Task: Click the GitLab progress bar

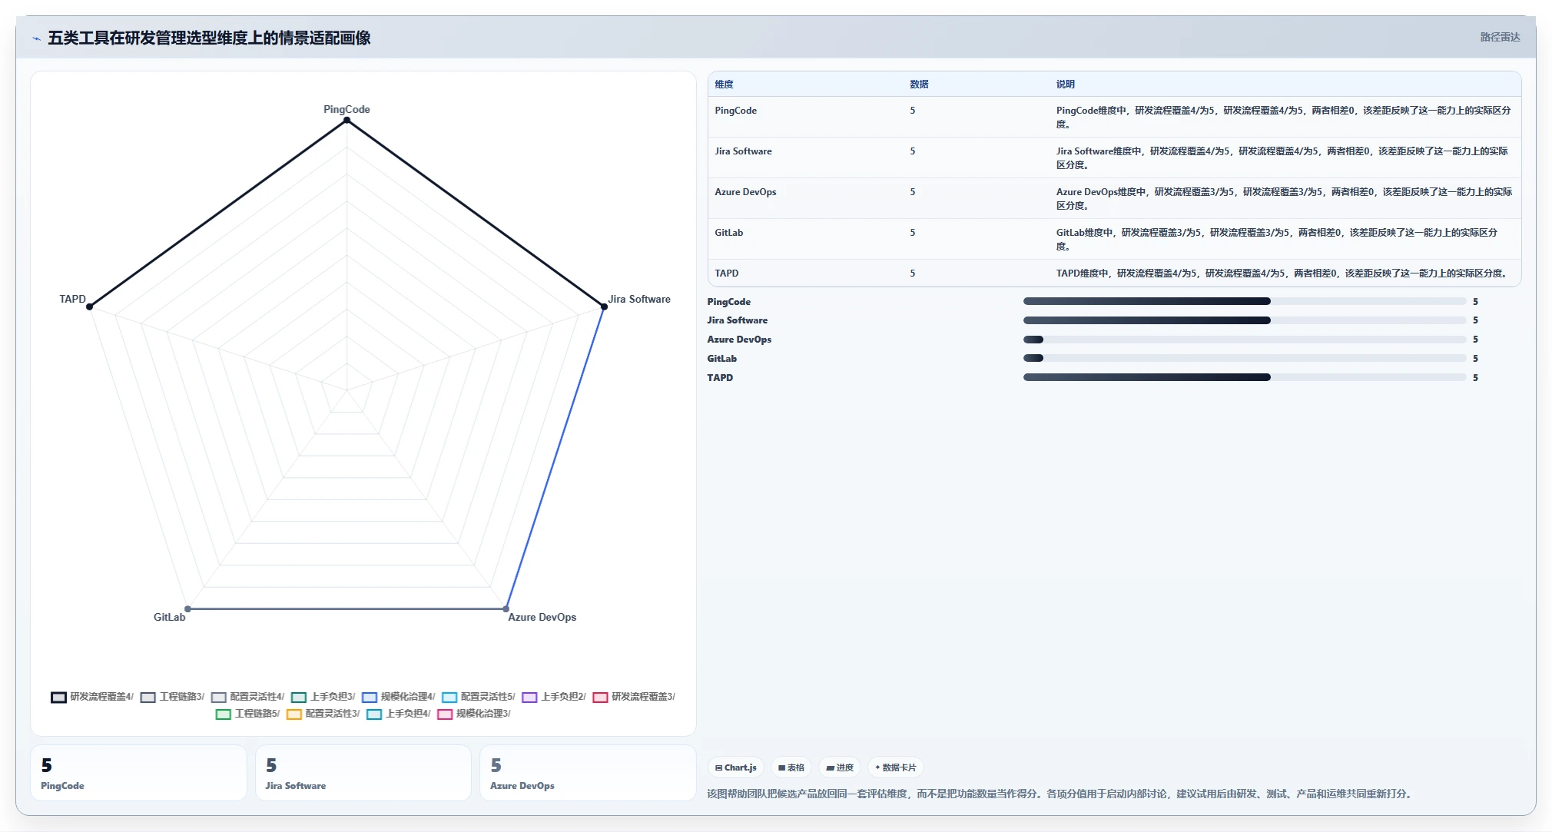Action: (1245, 358)
